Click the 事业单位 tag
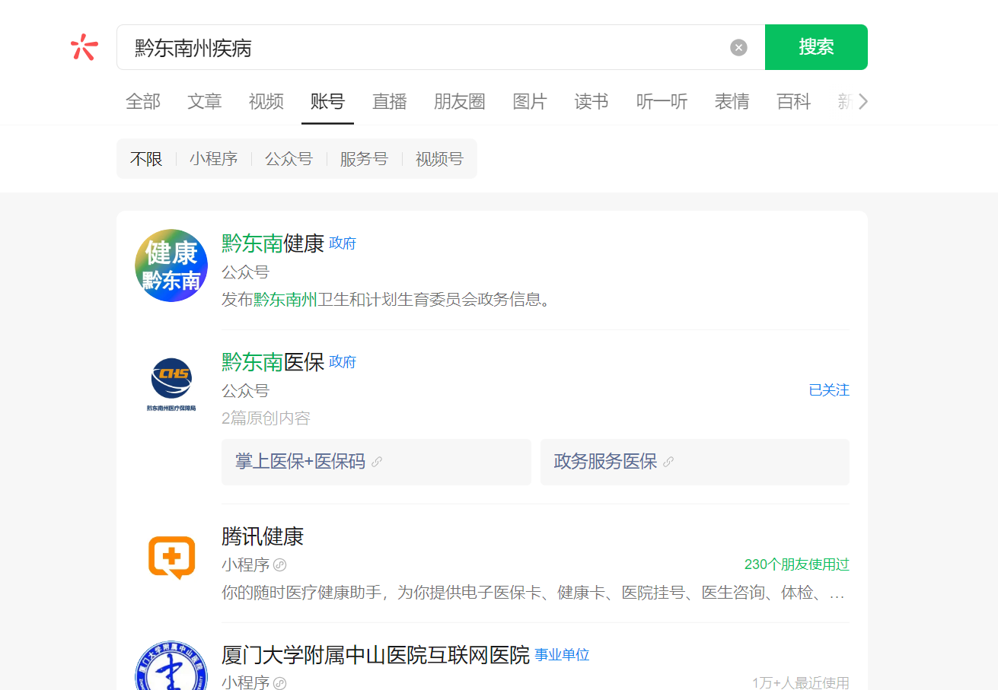This screenshot has width=998, height=690. pyautogui.click(x=562, y=655)
